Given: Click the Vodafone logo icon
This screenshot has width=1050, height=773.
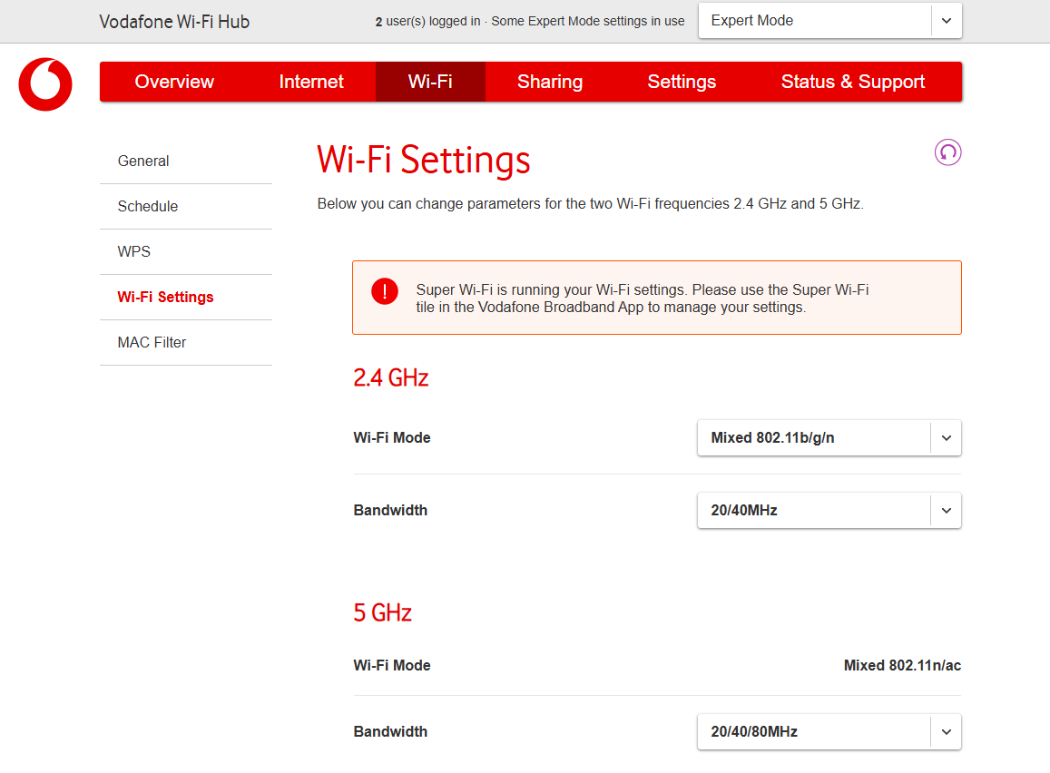Looking at the screenshot, I should click(x=45, y=84).
